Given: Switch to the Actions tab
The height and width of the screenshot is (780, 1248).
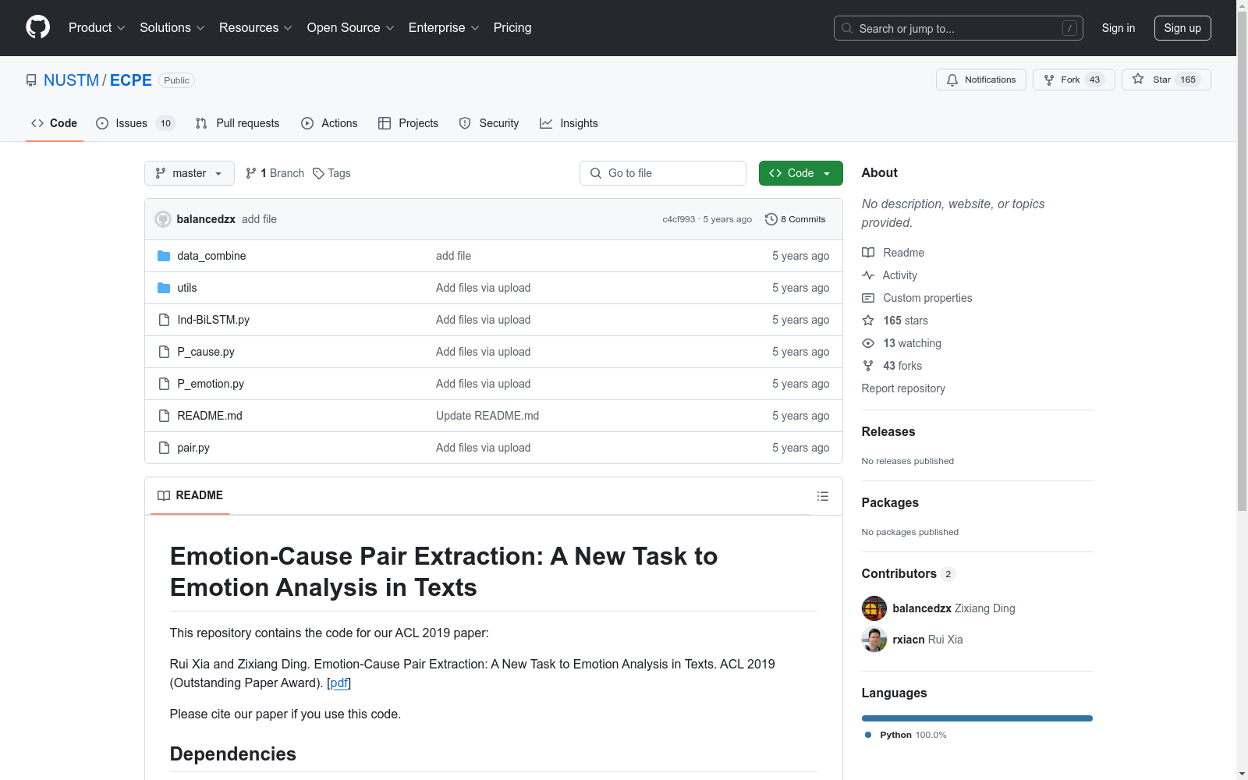Looking at the screenshot, I should [x=329, y=123].
